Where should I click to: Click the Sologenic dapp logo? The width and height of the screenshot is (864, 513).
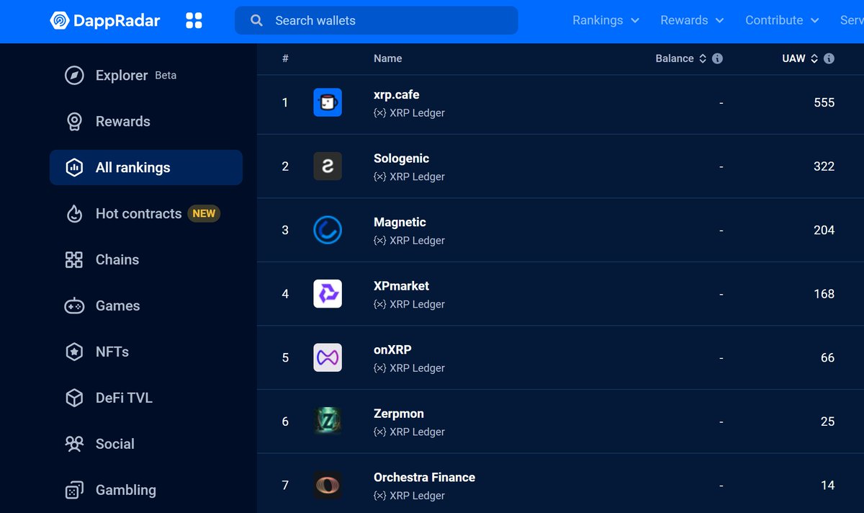(x=328, y=166)
